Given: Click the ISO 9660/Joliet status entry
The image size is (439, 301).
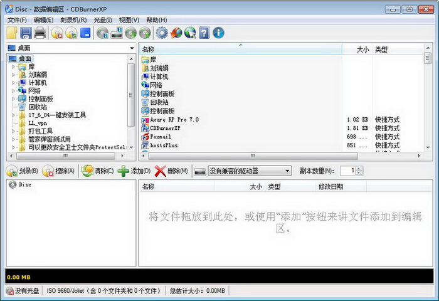Looking at the screenshot, I should click(103, 291).
